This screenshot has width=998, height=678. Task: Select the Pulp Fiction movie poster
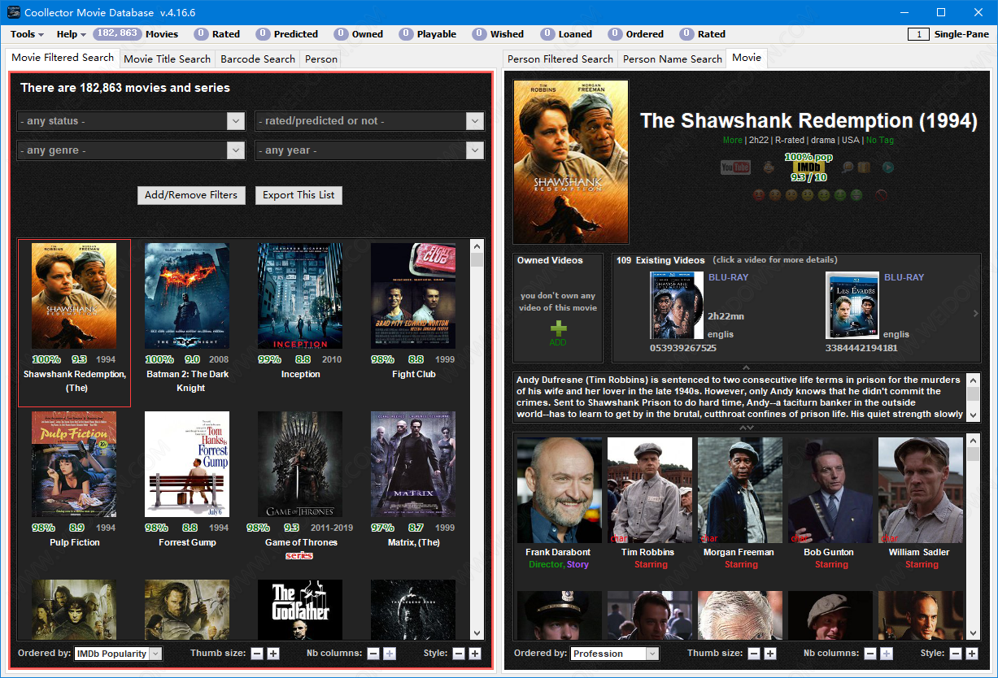74,464
